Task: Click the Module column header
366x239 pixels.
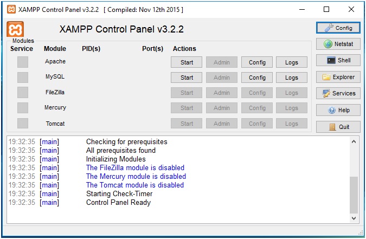Action: click(x=55, y=49)
